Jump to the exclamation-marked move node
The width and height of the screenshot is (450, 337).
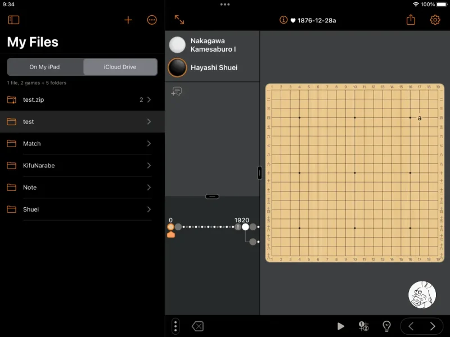tap(237, 227)
